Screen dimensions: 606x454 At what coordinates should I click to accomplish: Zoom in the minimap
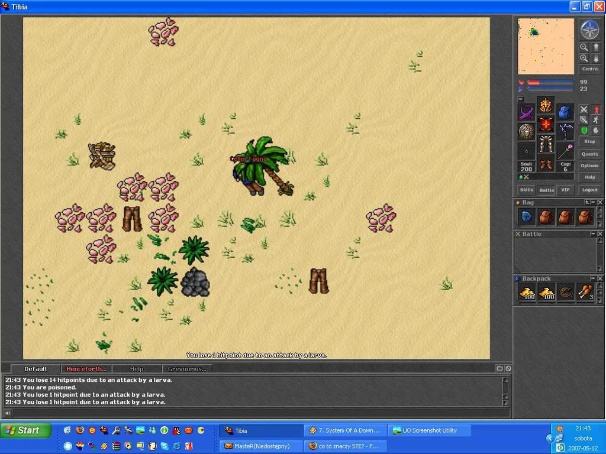584,59
